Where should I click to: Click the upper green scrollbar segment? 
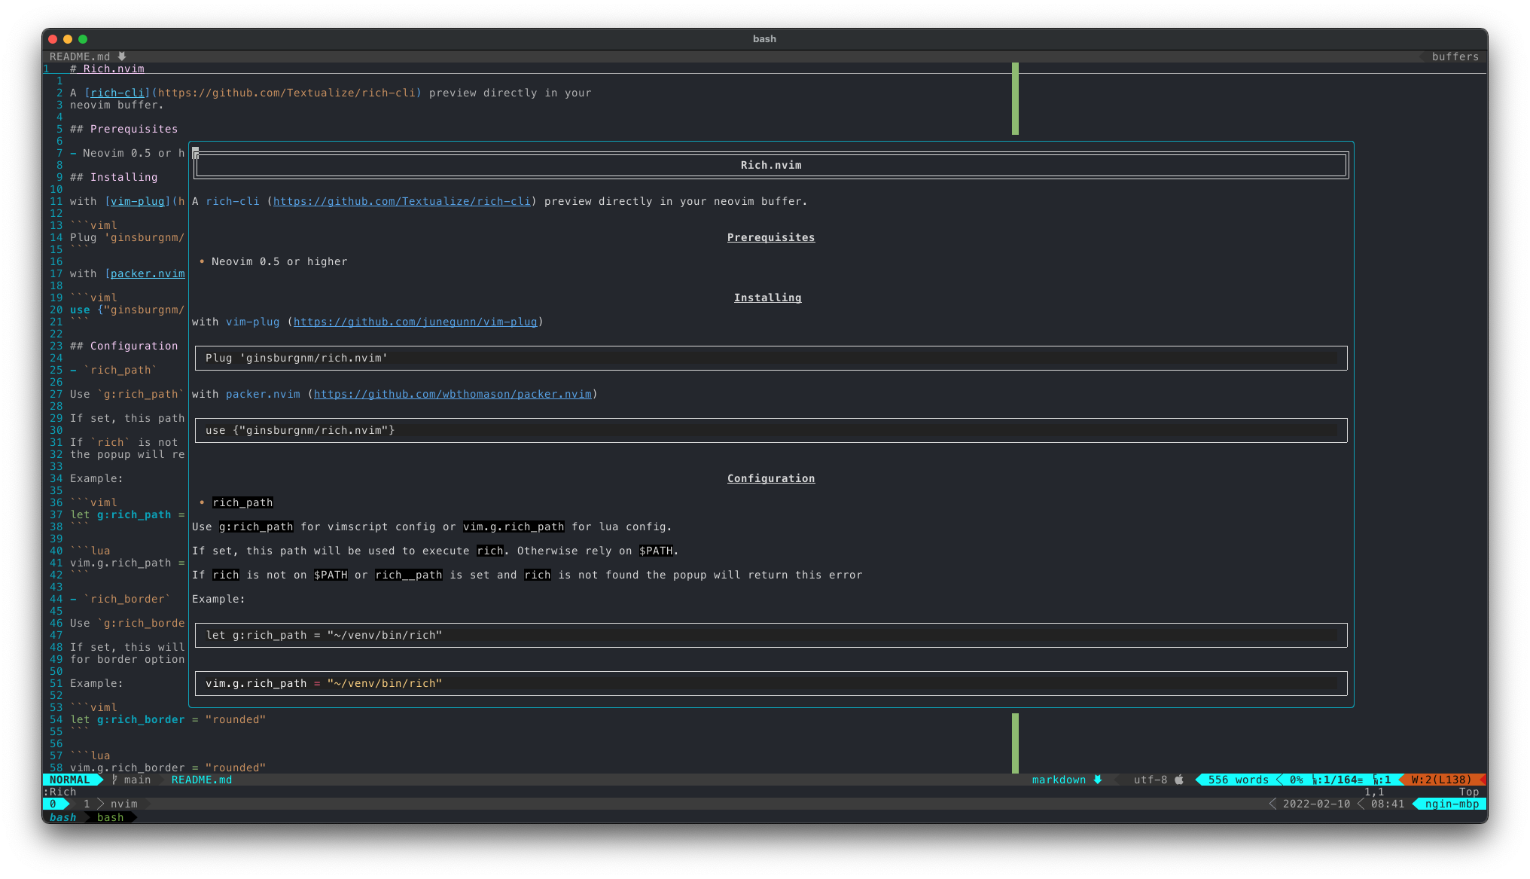tap(1015, 99)
